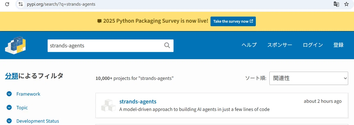Expand the Development Status filter
The height and width of the screenshot is (125, 354).
[x=9, y=121]
